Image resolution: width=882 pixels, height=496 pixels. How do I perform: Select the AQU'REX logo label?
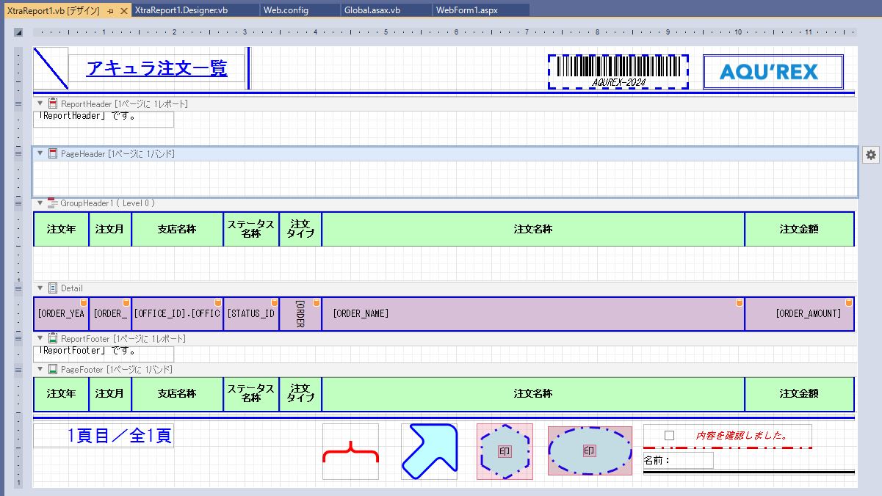coord(773,71)
